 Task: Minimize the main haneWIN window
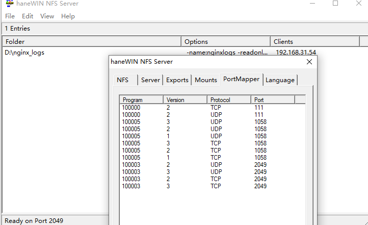312,3
